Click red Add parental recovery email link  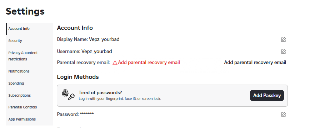pyautogui.click(x=149, y=63)
